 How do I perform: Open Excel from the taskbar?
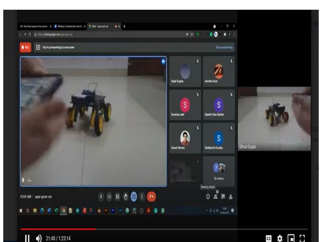tap(56, 211)
